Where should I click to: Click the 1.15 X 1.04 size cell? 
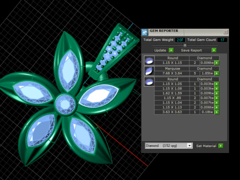(x=172, y=102)
